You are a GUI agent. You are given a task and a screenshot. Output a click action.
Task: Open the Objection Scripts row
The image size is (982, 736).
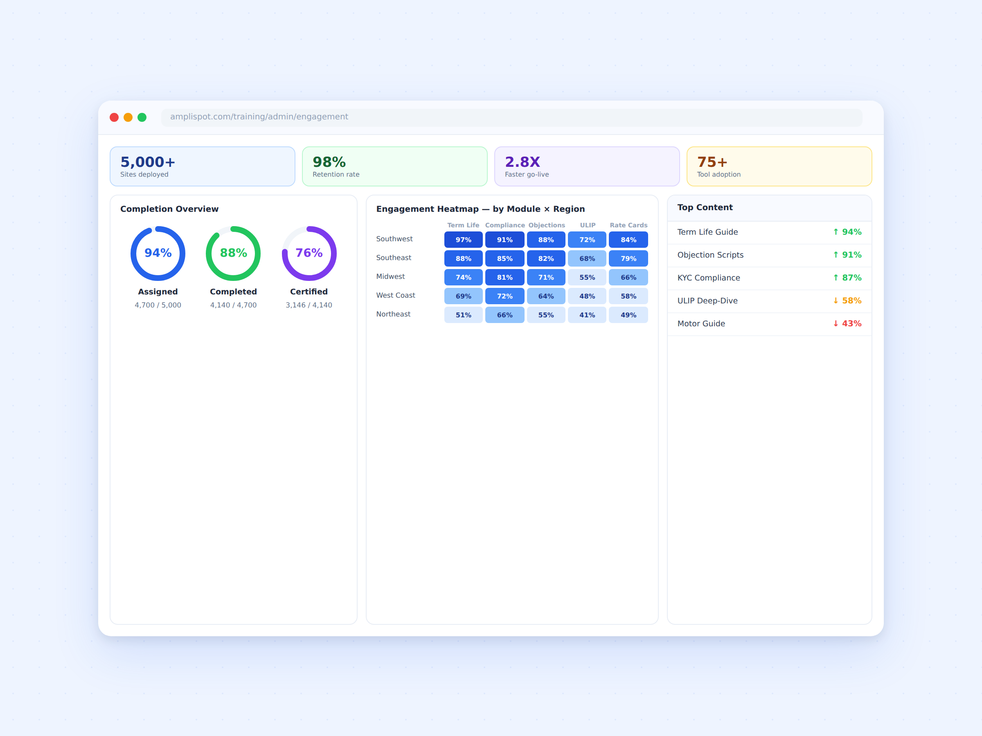(x=769, y=255)
